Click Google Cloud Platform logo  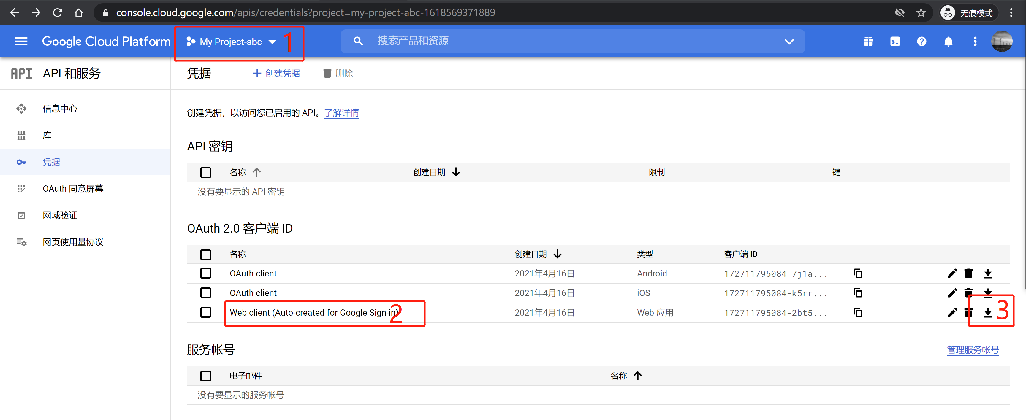click(106, 42)
